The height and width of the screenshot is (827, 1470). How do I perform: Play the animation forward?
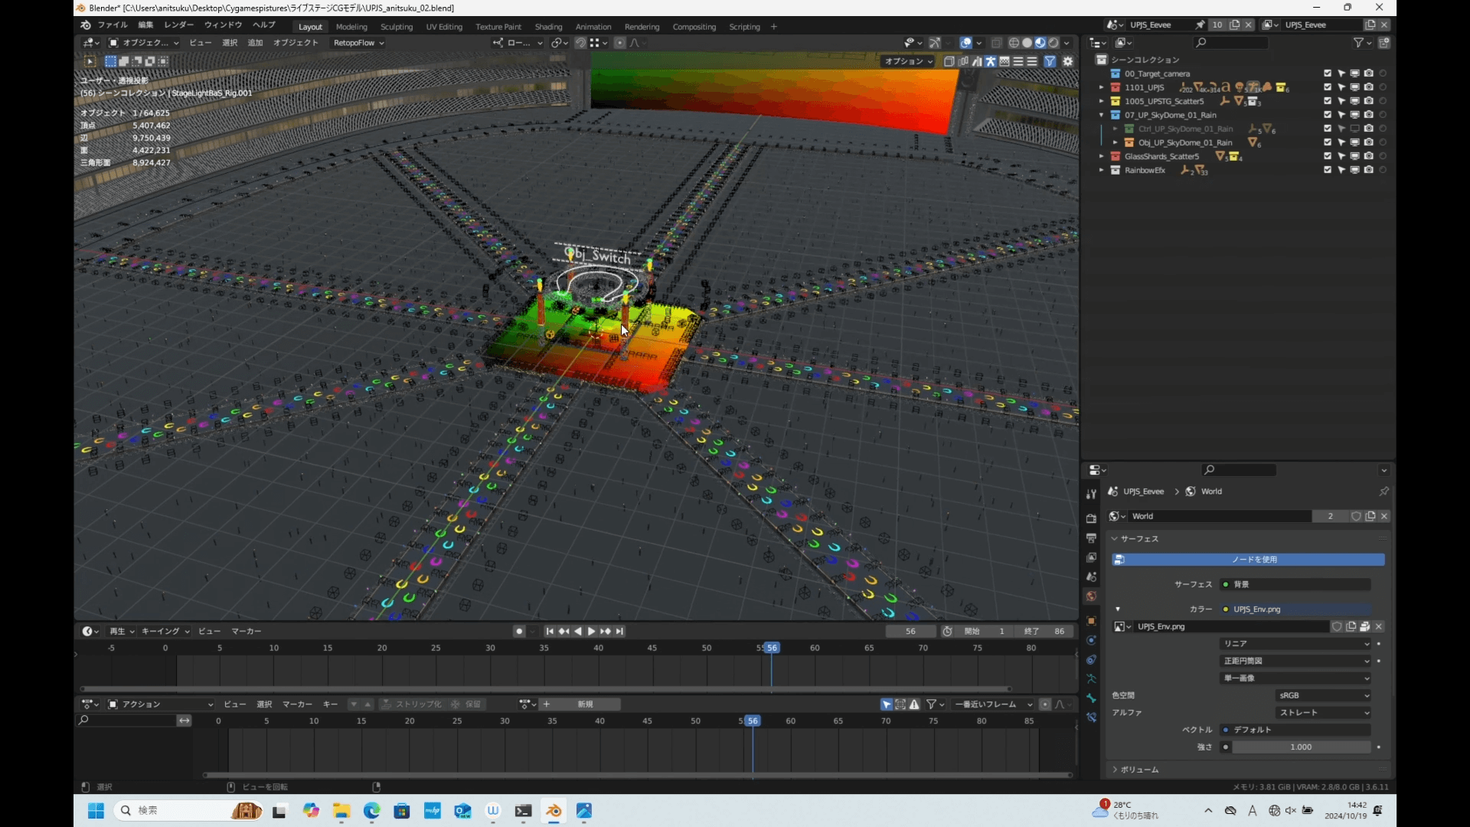click(x=591, y=631)
